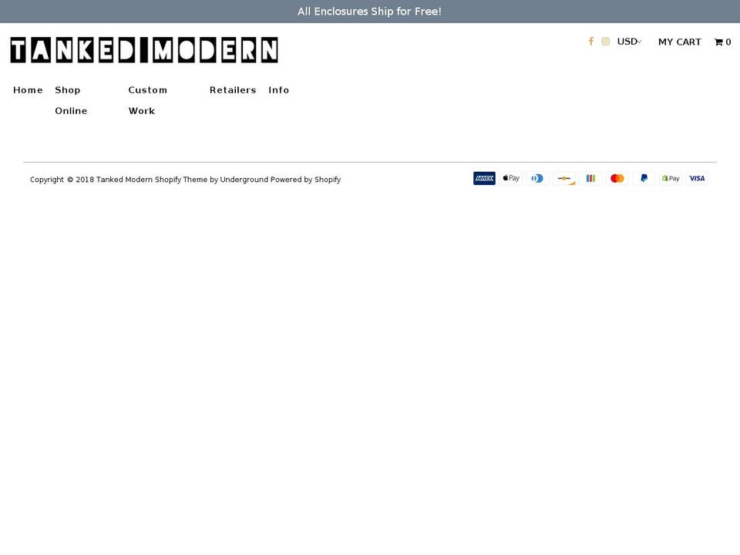
Task: Click the 'All Enclosures Ship for Free!' banner
Action: pos(369,12)
